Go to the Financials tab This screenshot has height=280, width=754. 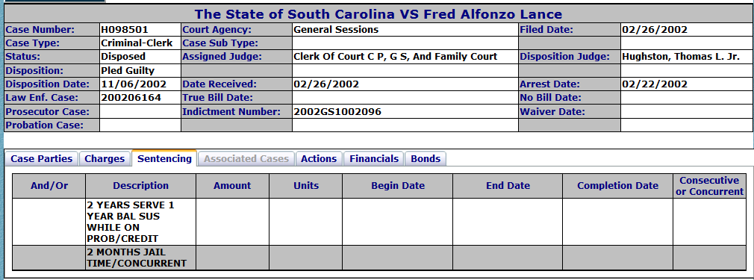[x=374, y=159]
